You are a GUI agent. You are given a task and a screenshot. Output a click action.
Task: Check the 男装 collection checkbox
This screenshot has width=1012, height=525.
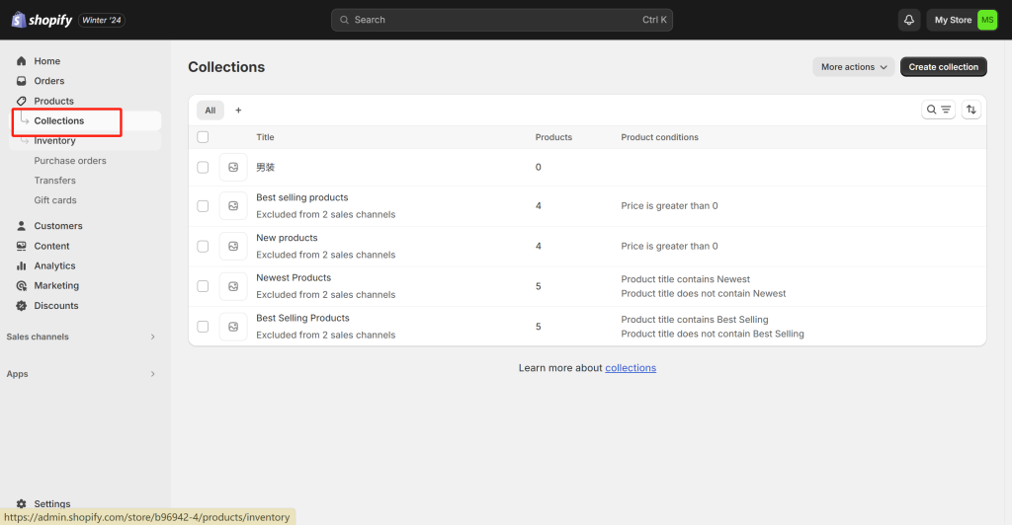coord(203,168)
